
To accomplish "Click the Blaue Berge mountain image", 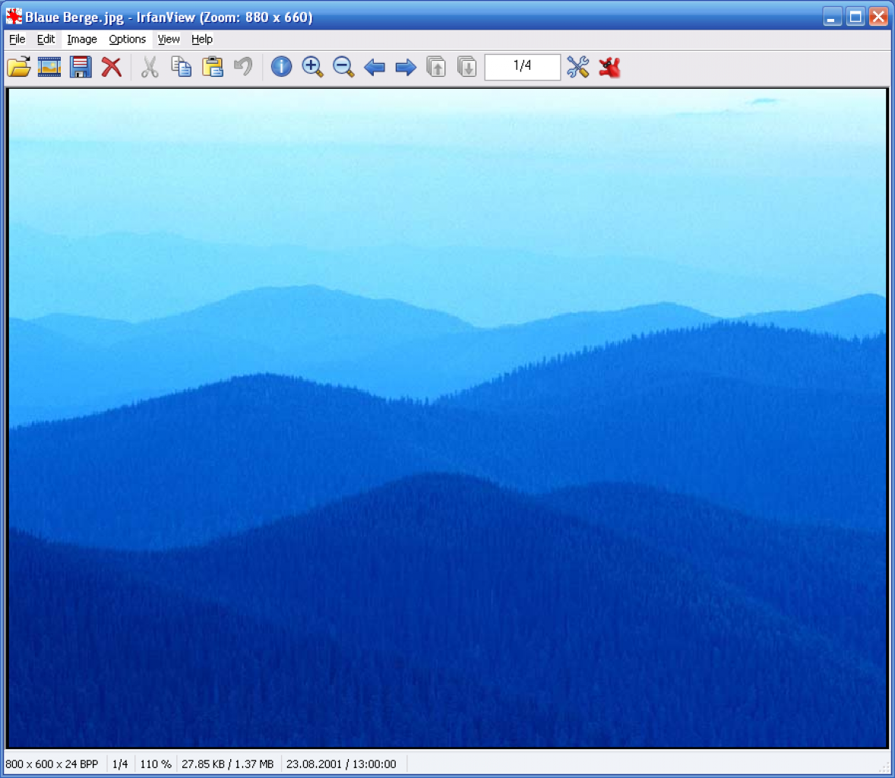I will pos(447,418).
